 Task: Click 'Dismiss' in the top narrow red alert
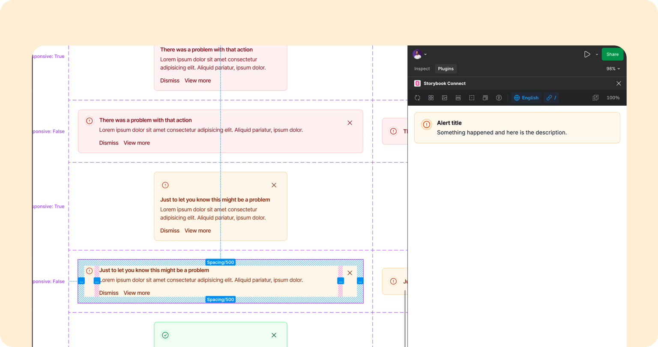pyautogui.click(x=170, y=80)
